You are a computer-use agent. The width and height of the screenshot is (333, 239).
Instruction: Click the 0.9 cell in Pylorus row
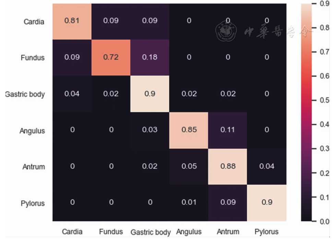[267, 202]
